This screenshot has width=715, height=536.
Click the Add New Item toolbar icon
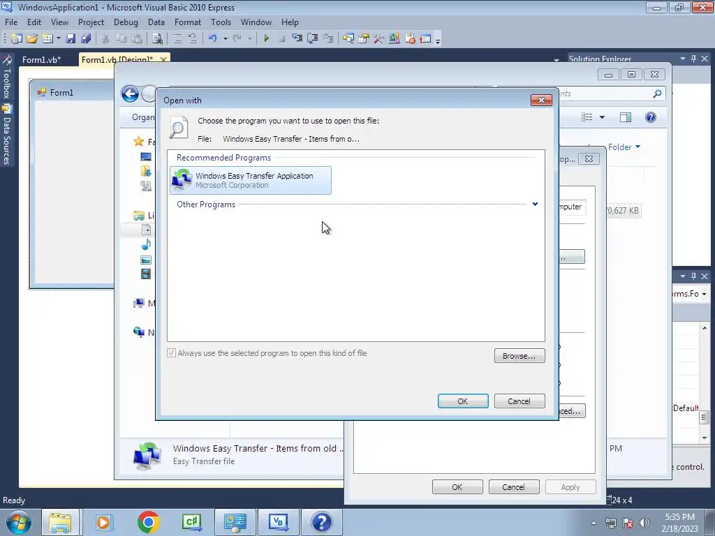pyautogui.click(x=47, y=39)
